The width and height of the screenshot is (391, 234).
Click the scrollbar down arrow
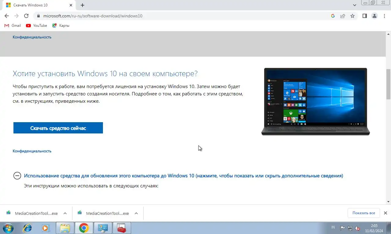click(x=389, y=201)
